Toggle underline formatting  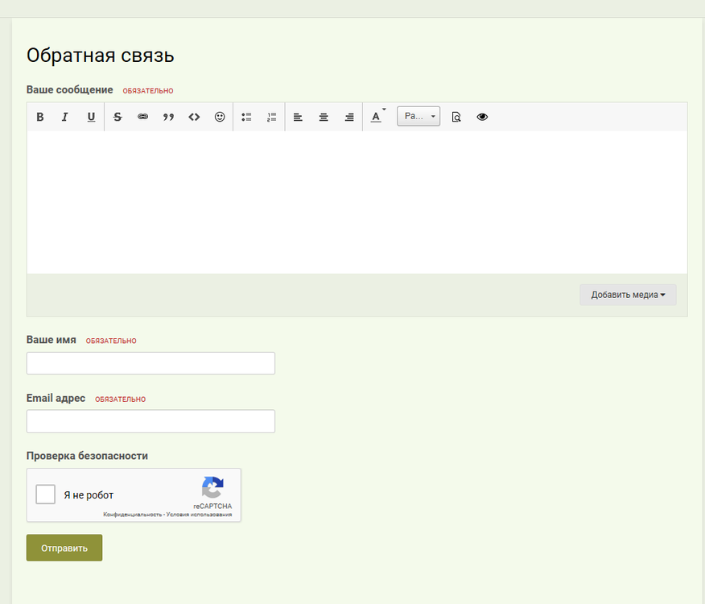click(91, 117)
